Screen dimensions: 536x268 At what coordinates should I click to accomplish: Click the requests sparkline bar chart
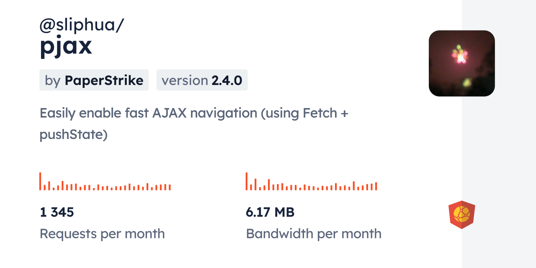[x=105, y=182]
